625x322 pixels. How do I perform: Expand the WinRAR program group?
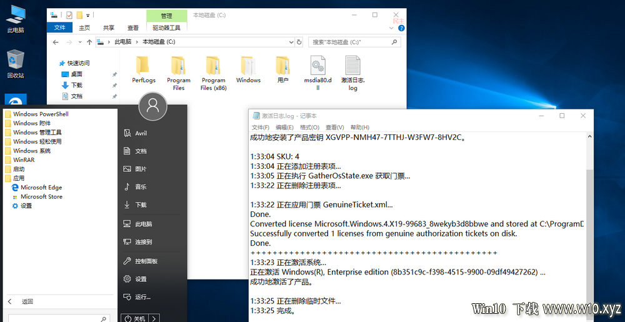(24, 160)
